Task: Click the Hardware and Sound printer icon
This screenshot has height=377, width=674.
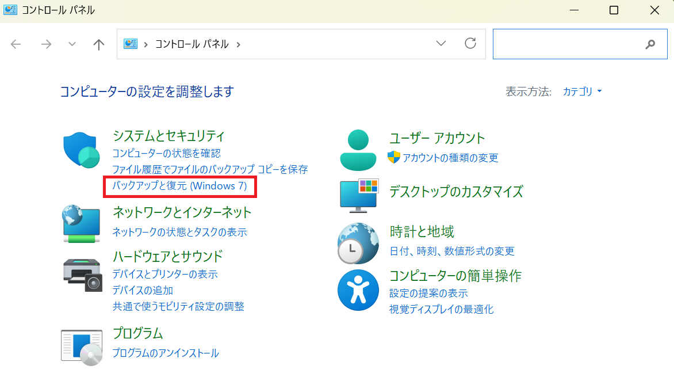Action: click(x=82, y=275)
